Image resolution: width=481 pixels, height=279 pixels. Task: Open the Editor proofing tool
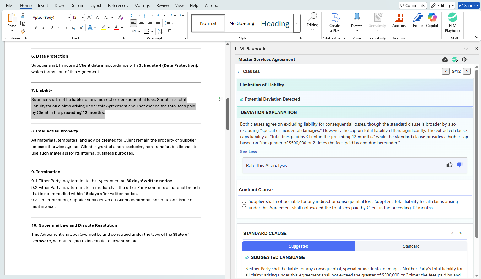click(418, 18)
